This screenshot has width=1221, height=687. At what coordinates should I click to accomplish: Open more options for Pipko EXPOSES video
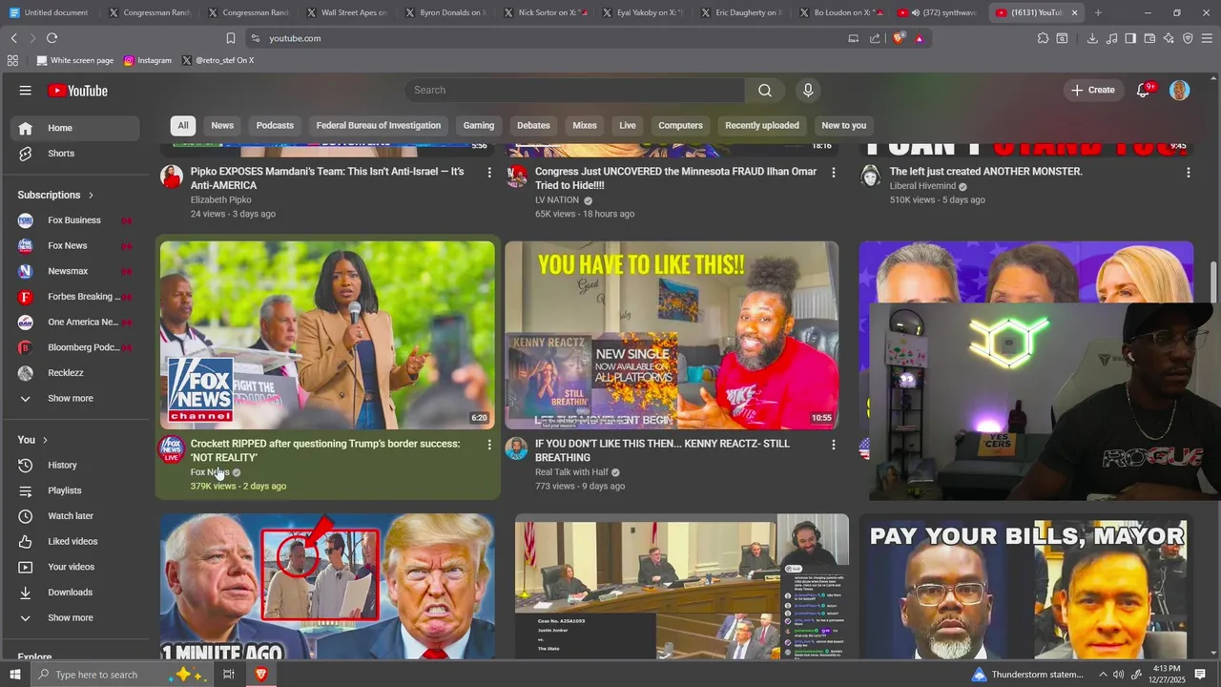[489, 173]
